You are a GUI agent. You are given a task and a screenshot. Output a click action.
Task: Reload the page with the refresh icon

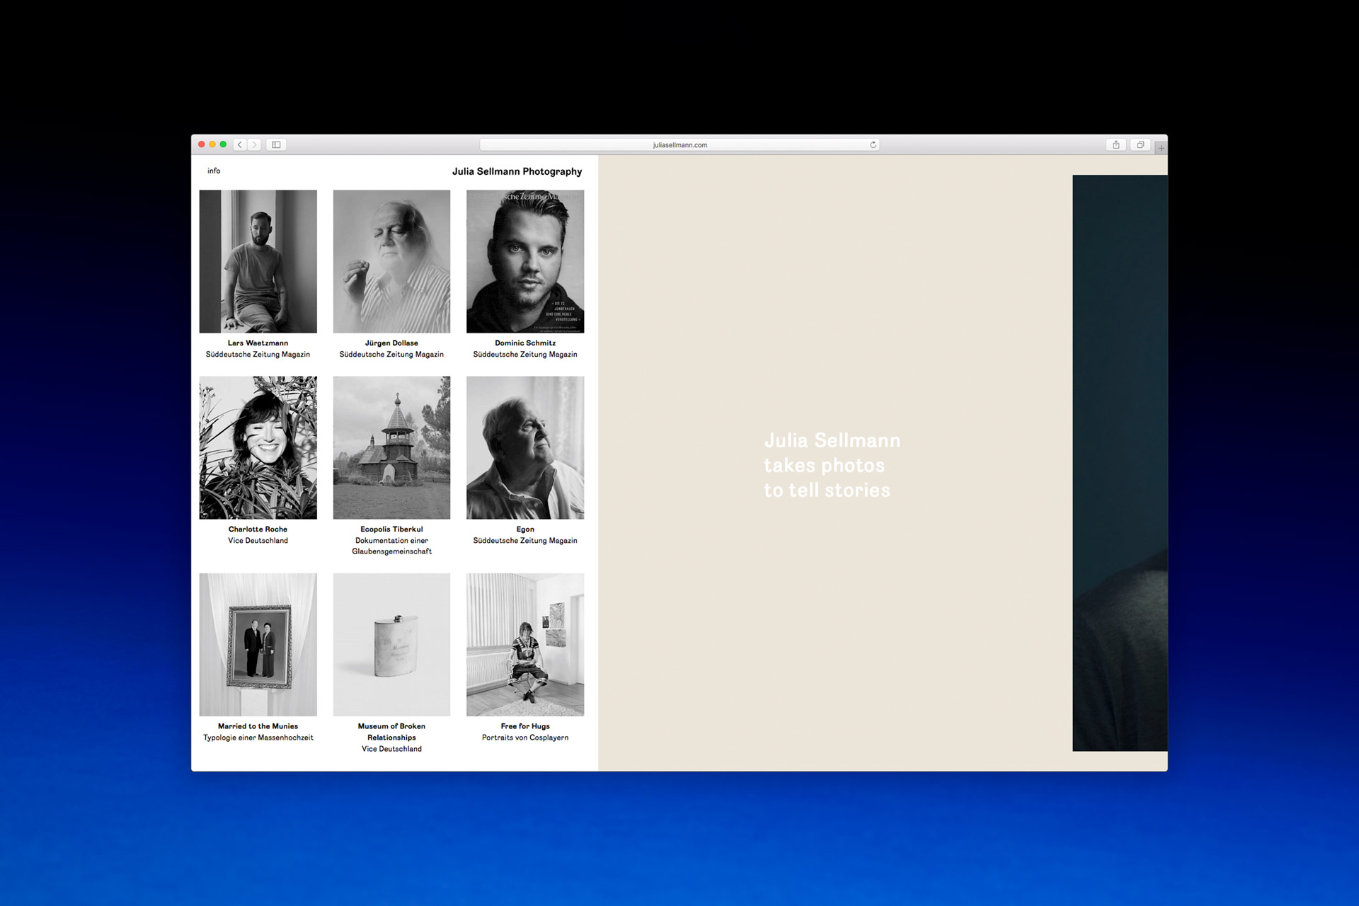tap(873, 144)
